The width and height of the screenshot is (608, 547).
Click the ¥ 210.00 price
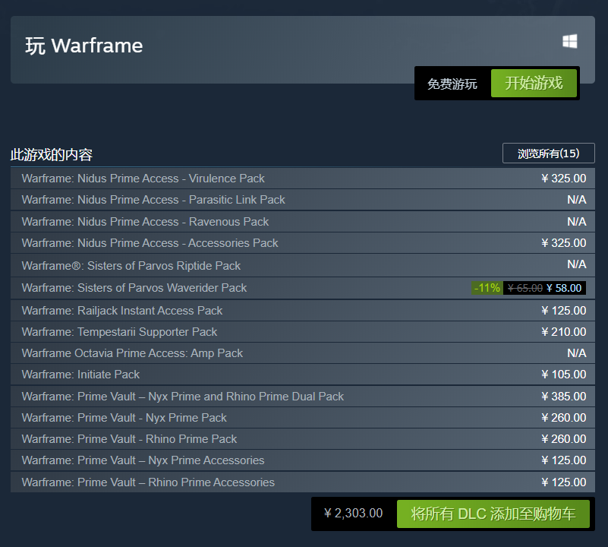pyautogui.click(x=564, y=331)
